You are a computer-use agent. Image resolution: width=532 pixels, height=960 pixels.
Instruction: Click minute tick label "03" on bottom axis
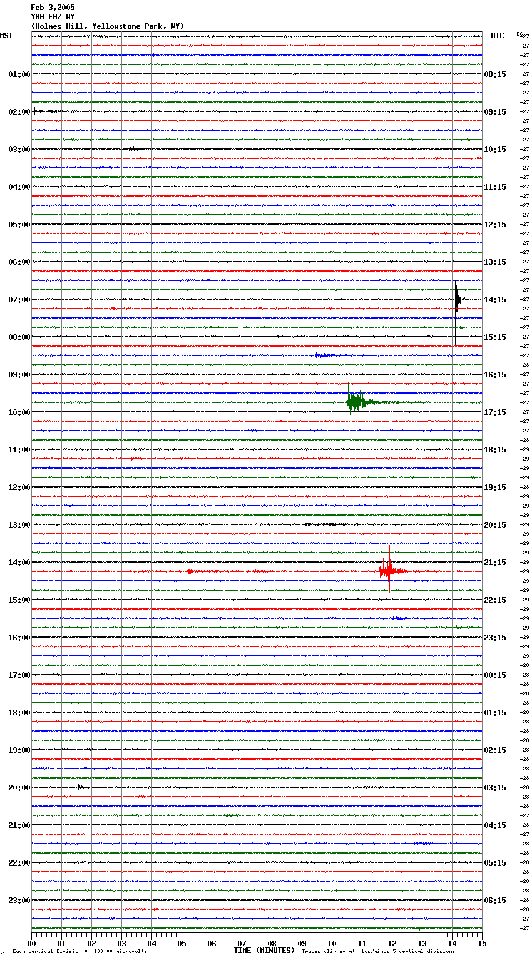click(x=121, y=943)
